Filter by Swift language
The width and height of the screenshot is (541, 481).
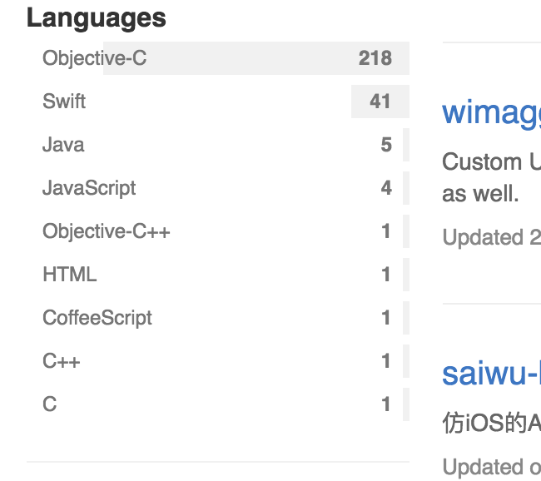(x=218, y=102)
